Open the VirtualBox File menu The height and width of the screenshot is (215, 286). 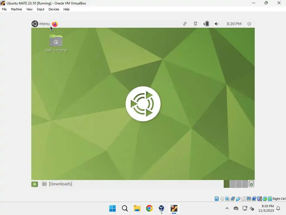[x=4, y=9]
